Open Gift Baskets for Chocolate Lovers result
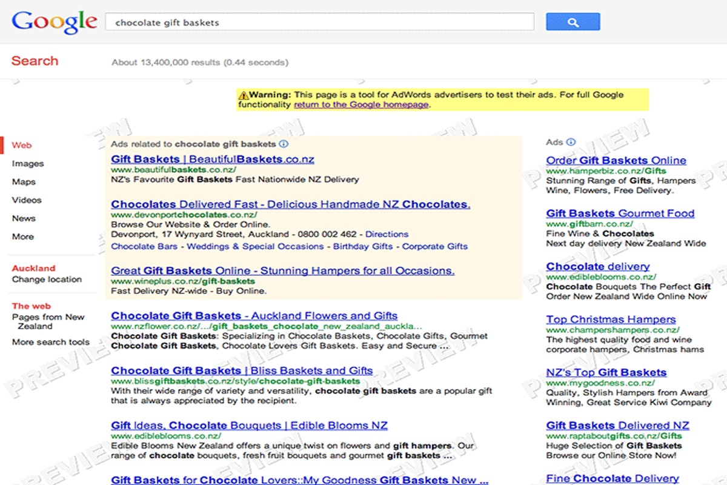 pos(300,480)
